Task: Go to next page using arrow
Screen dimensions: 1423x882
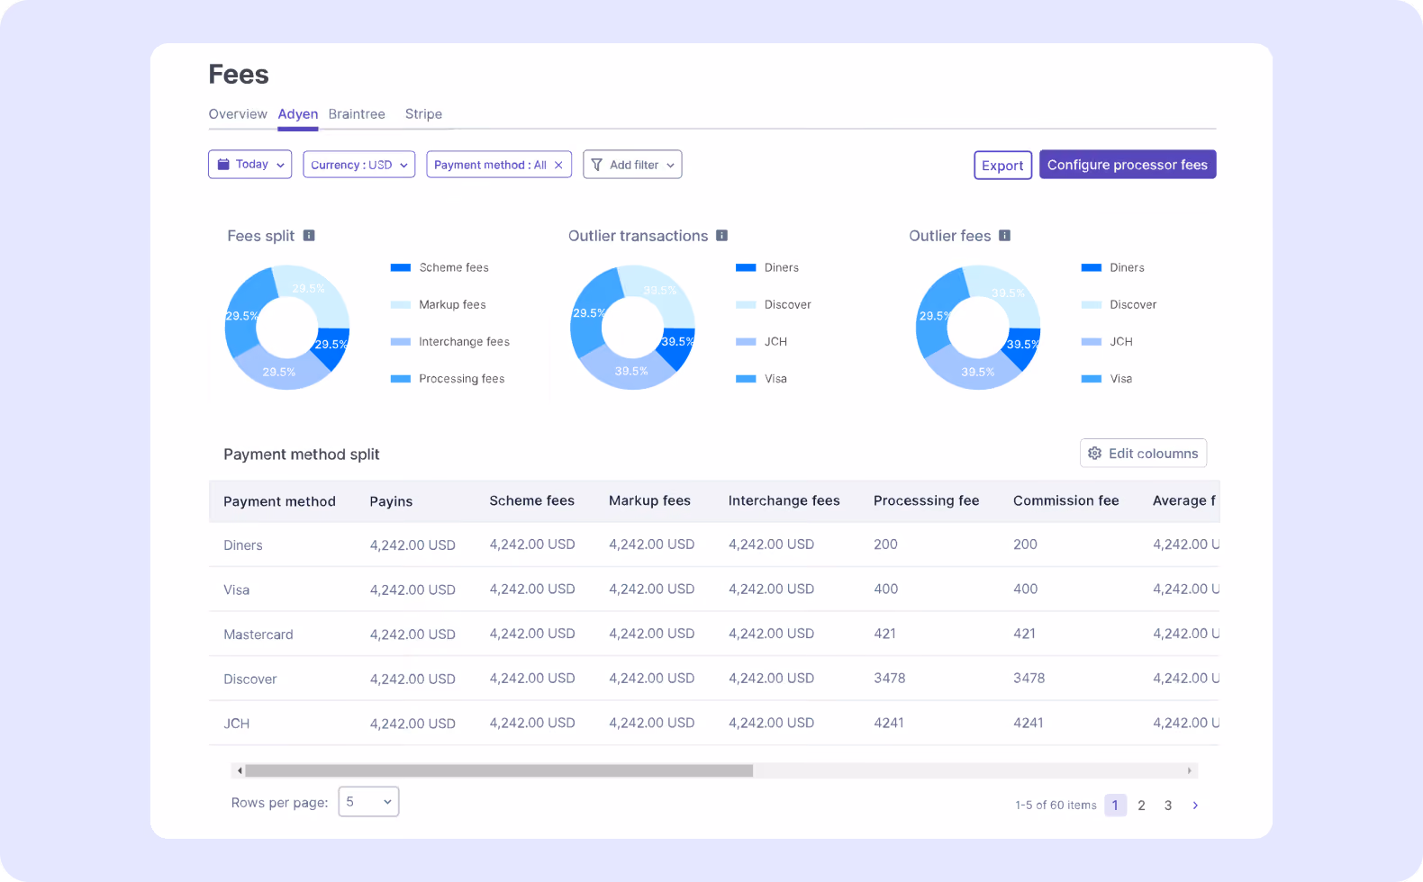Action: 1195,805
